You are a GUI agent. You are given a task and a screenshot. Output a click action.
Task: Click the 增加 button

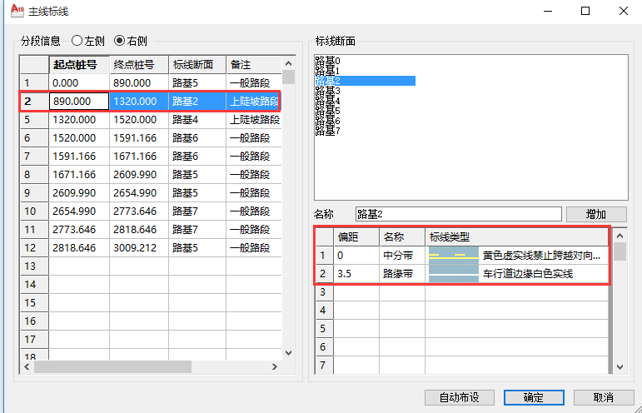[x=596, y=214]
